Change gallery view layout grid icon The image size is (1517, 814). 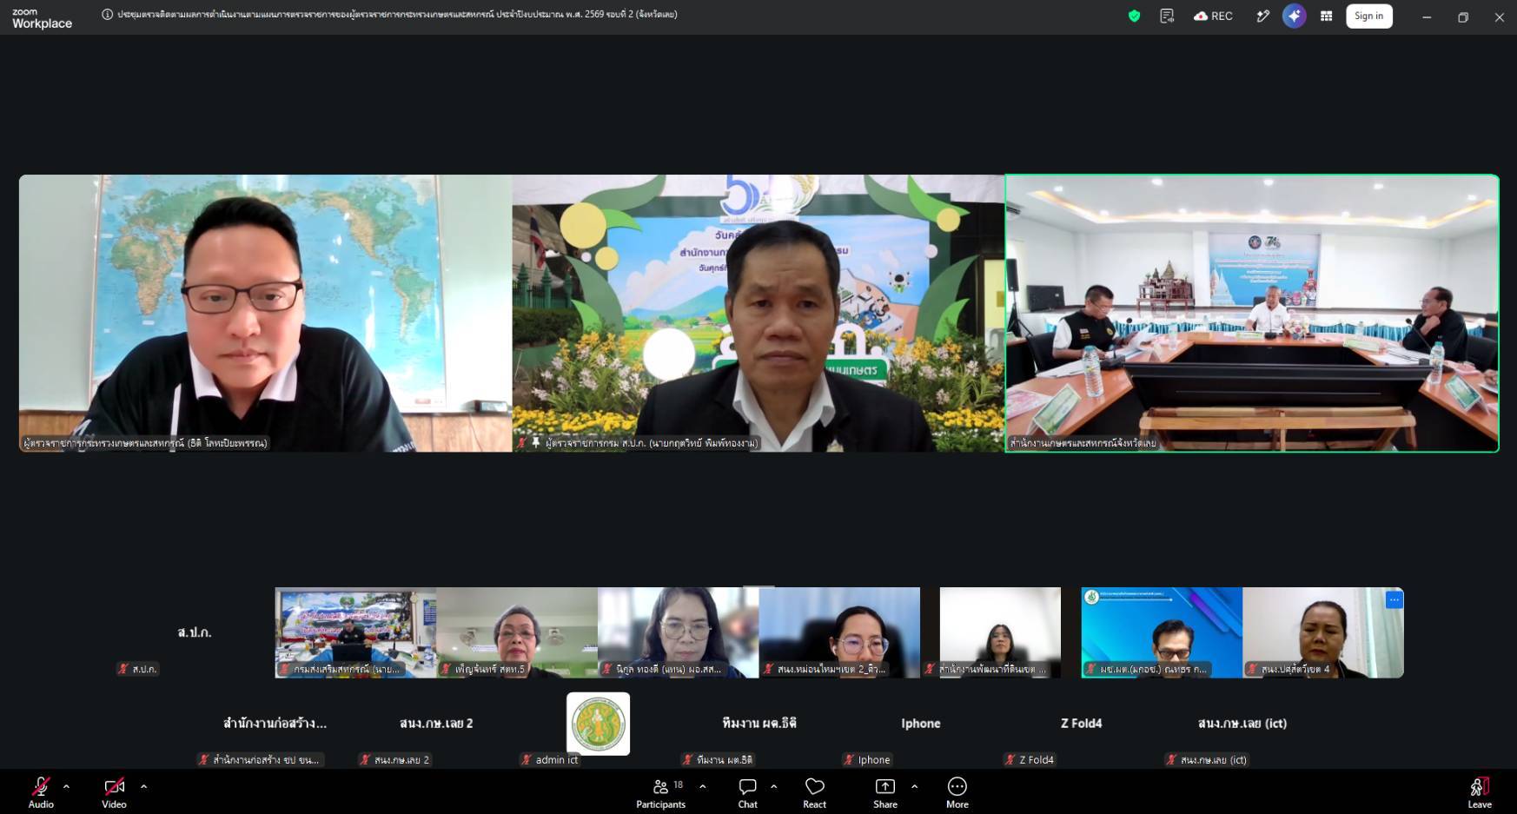pos(1326,16)
